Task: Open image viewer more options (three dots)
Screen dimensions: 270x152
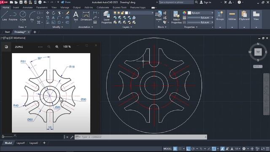Action: (x=40, y=47)
